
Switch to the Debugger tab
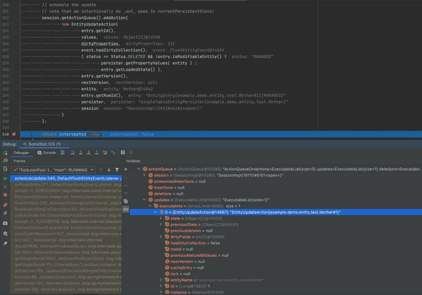pyautogui.click(x=22, y=153)
